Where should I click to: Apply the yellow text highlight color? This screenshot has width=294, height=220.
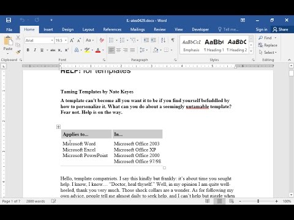tap(87, 50)
